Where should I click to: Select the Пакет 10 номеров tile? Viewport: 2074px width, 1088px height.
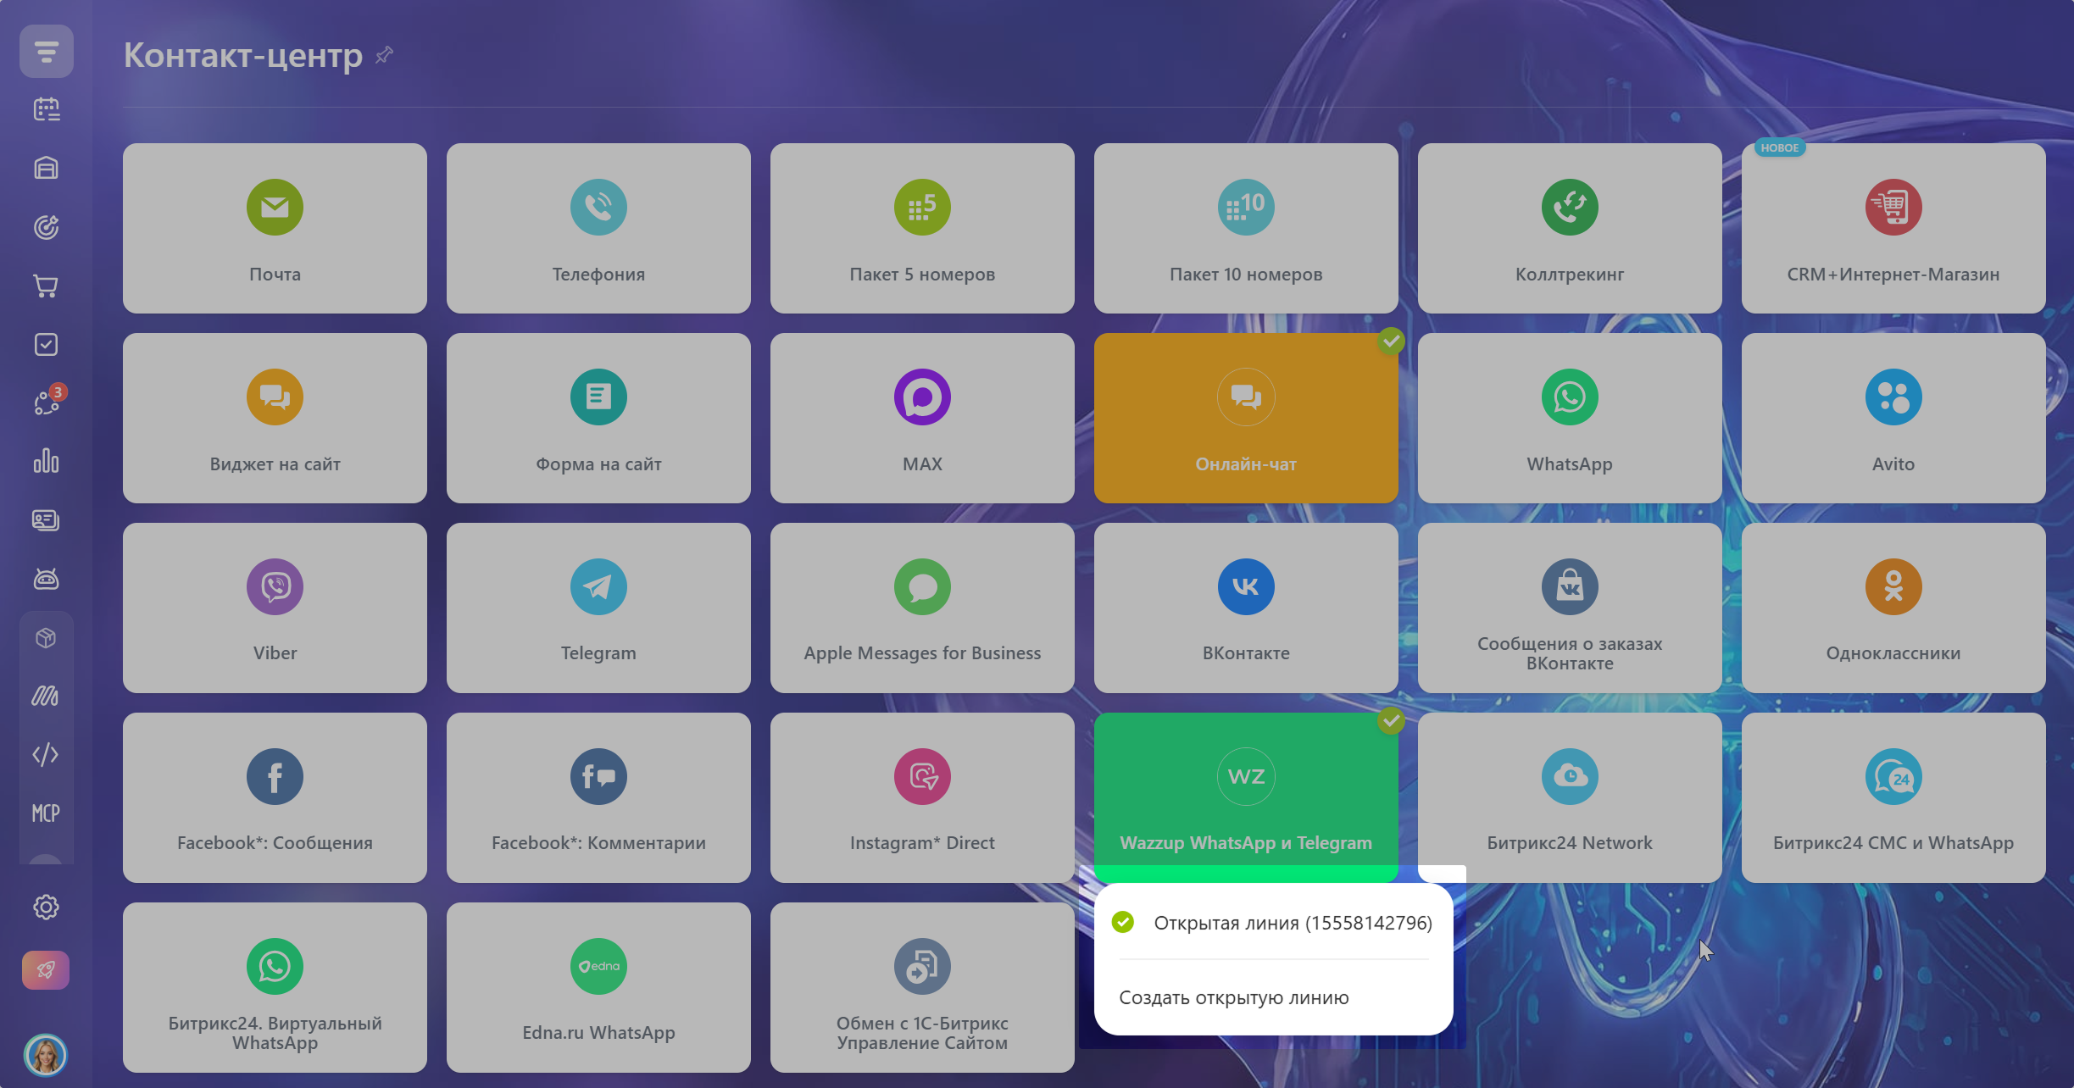pos(1246,228)
